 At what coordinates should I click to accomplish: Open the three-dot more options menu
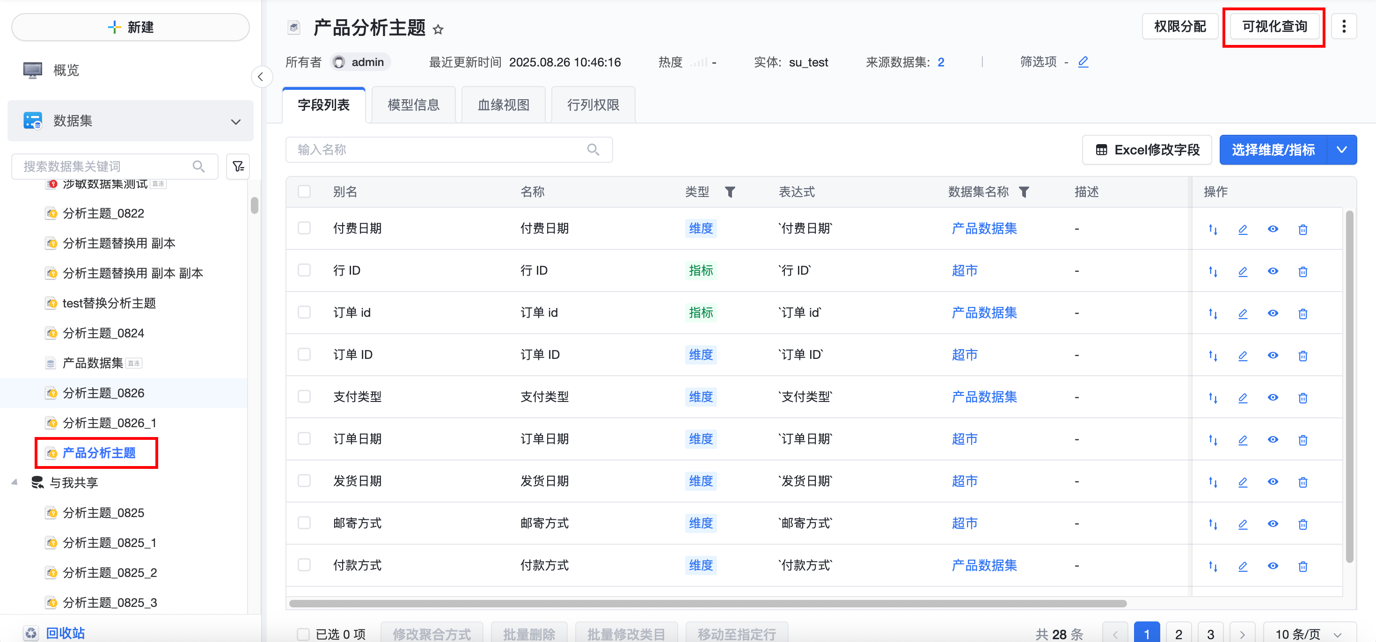click(1343, 26)
